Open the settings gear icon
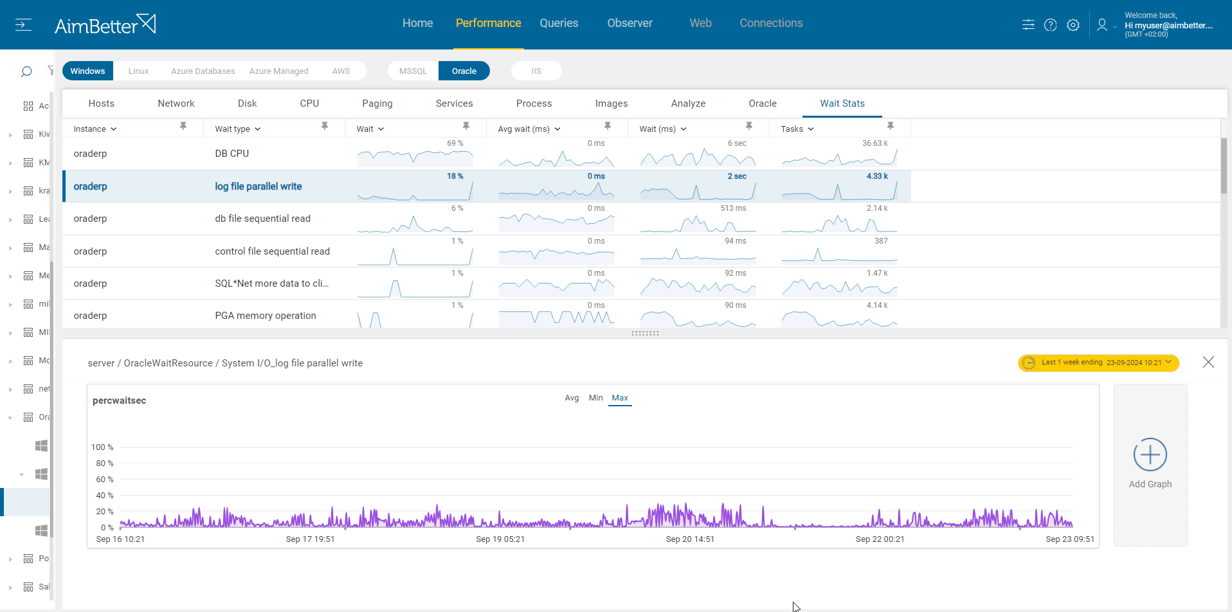Screen dimensions: 1232x612 pyautogui.click(x=1073, y=24)
